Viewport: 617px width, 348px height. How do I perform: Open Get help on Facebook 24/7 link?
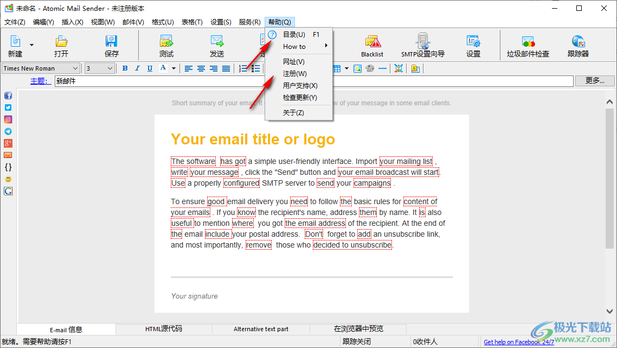pos(519,341)
